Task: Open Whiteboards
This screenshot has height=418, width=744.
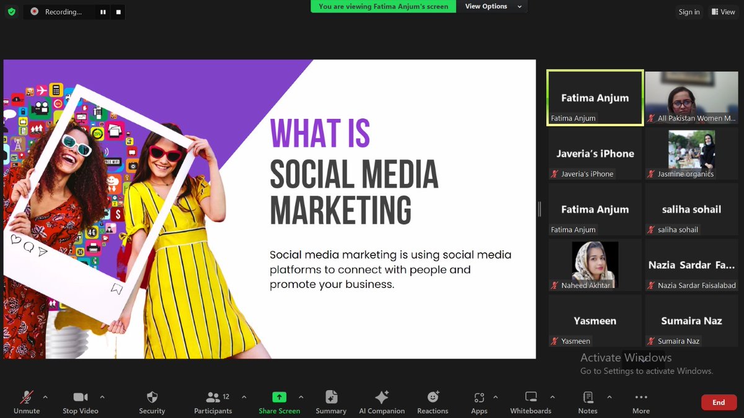Action: (x=531, y=403)
